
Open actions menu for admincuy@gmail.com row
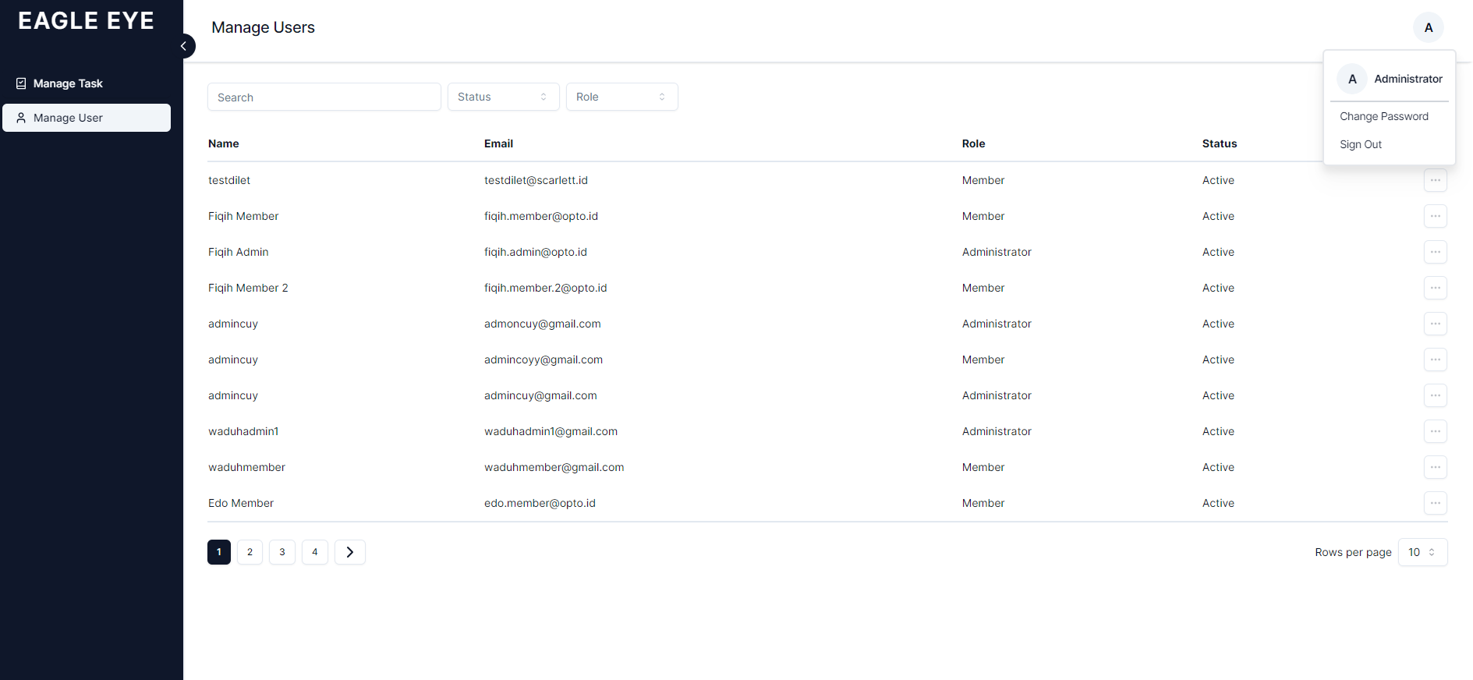[x=1435, y=395]
